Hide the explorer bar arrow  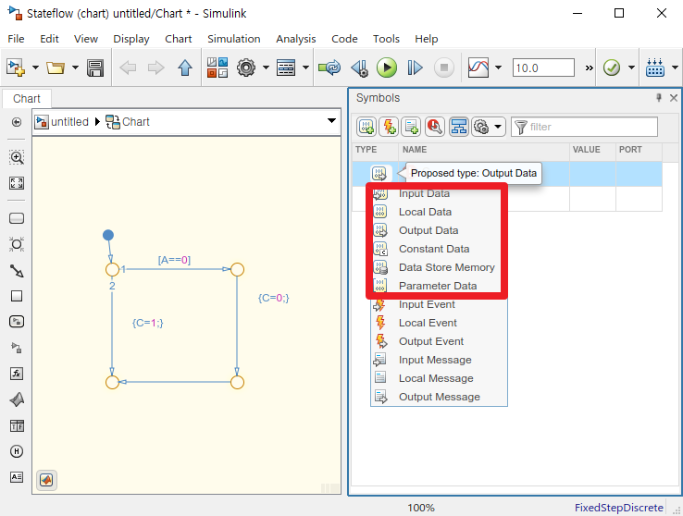pos(17,122)
